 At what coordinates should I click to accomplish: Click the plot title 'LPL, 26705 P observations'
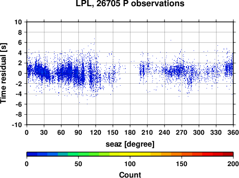[x=130, y=3]
